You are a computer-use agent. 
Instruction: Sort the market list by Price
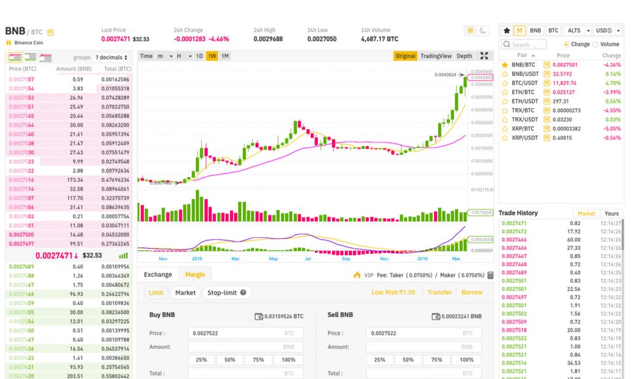click(563, 55)
